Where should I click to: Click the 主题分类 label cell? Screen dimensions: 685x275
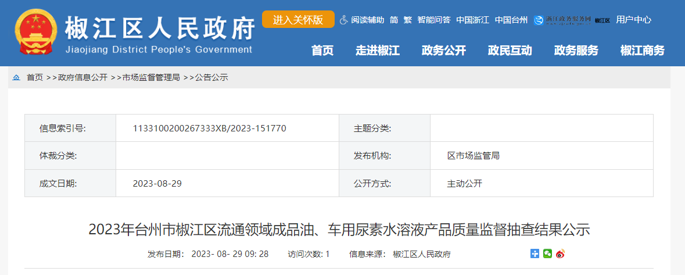click(385, 128)
